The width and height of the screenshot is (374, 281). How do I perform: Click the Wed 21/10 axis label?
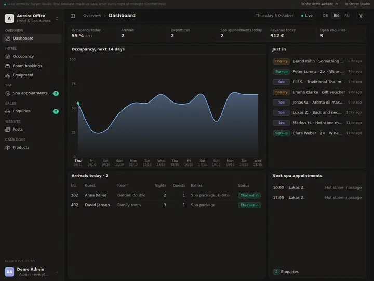coord(258,163)
